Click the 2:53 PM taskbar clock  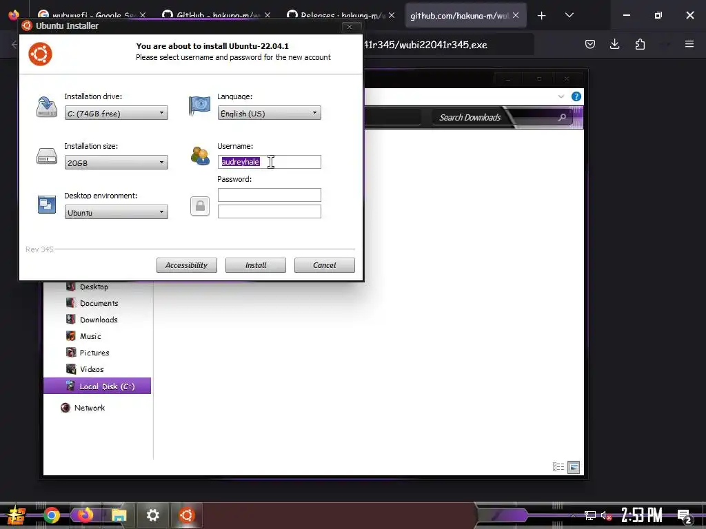pyautogui.click(x=642, y=515)
